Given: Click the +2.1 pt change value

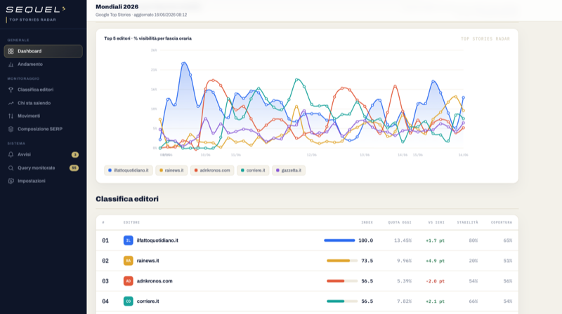Looking at the screenshot, I should 435,301.
